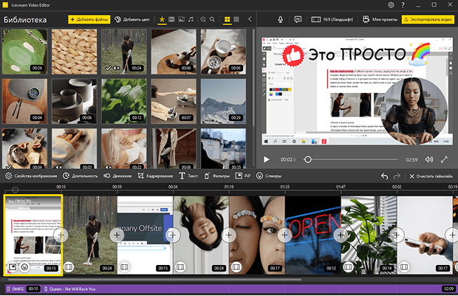Click the timeline playhead marker
The width and height of the screenshot is (458, 296).
point(16,190)
